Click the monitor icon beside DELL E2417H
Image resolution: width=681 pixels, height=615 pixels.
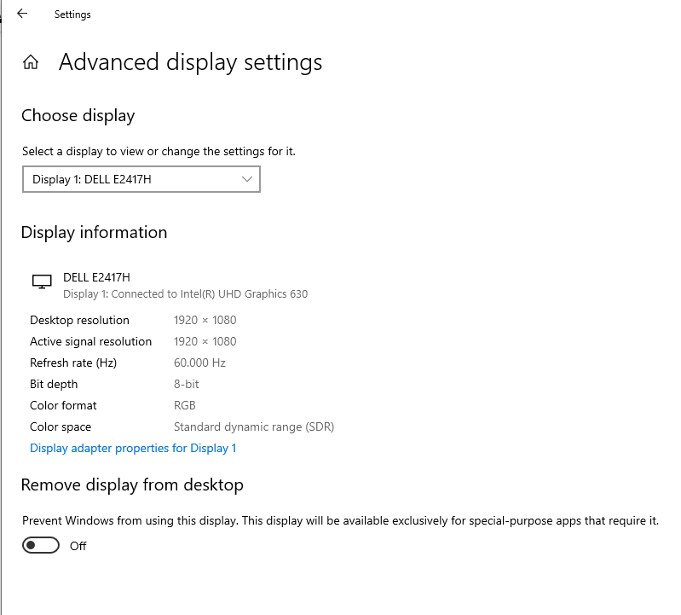click(42, 281)
